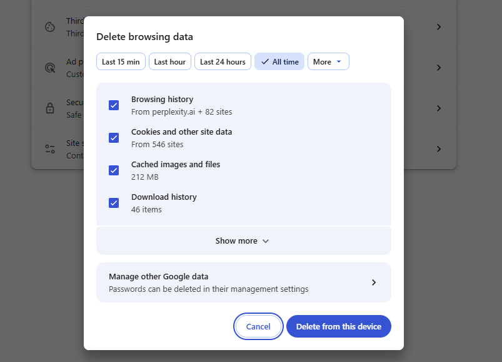Click the Delete browsing data heading
The image size is (502, 362).
coord(144,37)
